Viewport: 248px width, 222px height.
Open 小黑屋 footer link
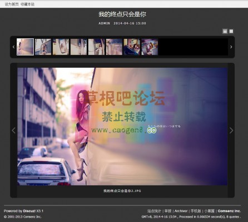[x=209, y=211]
